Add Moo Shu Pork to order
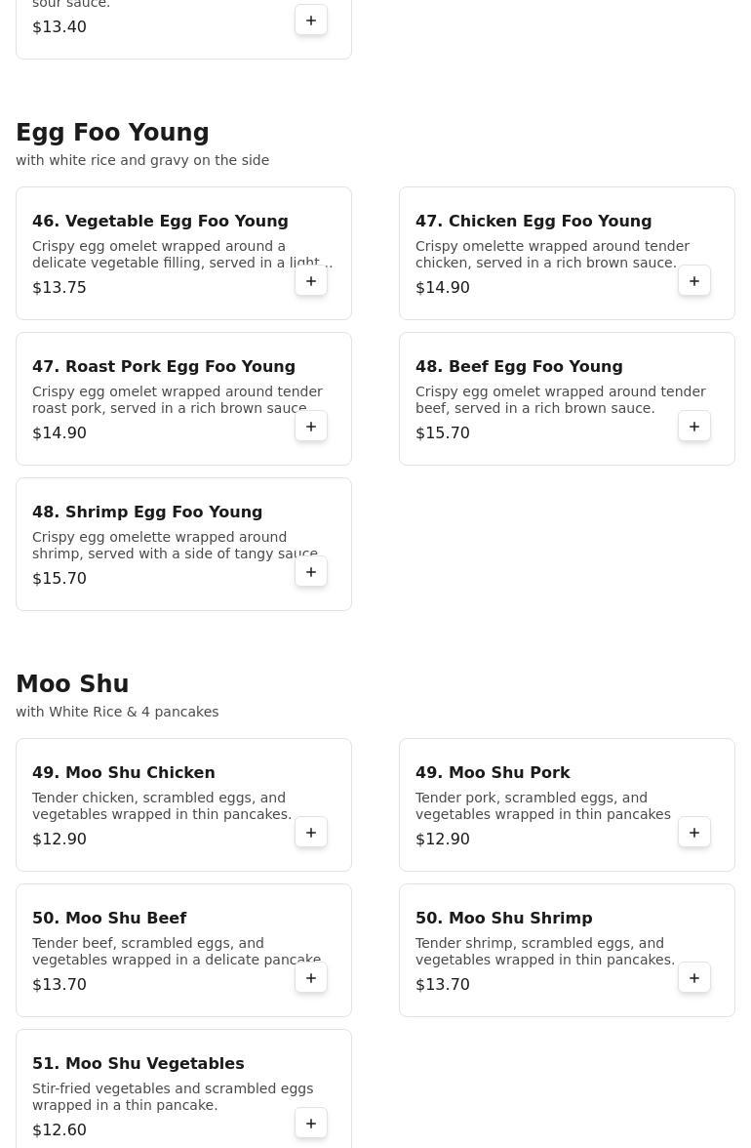 point(694,833)
